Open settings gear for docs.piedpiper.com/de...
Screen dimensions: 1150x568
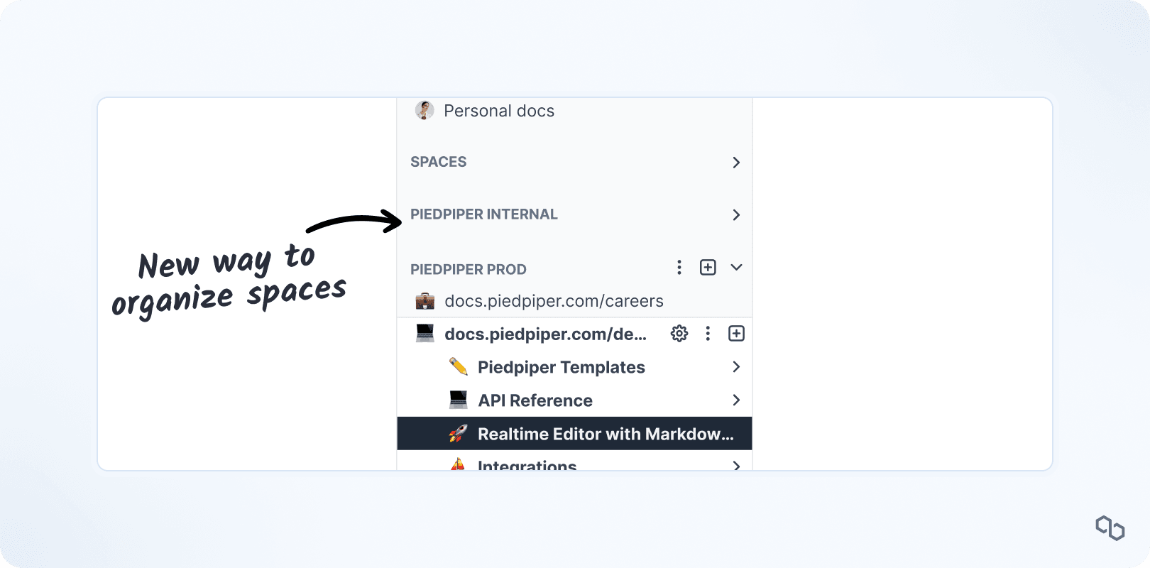click(x=679, y=334)
